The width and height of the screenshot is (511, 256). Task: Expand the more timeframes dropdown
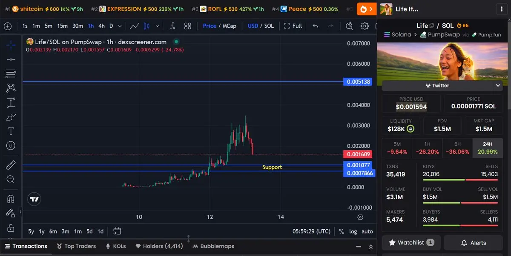click(120, 26)
